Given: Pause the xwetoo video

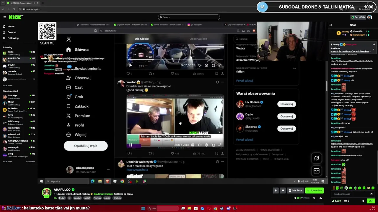Looking at the screenshot, I should click(131, 145).
